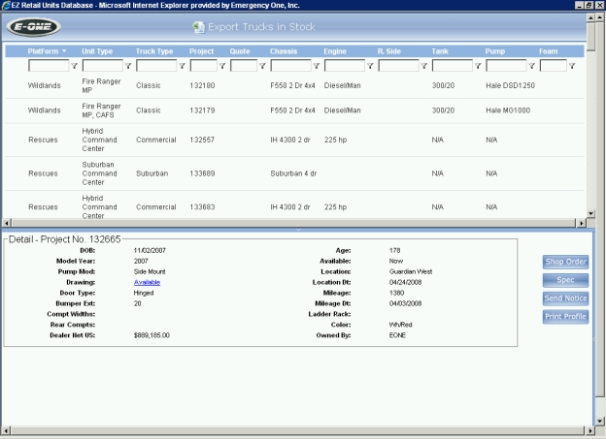Focus the Chassis filter text box
Image resolution: width=606 pixels, height=439 pixels.
[290, 66]
